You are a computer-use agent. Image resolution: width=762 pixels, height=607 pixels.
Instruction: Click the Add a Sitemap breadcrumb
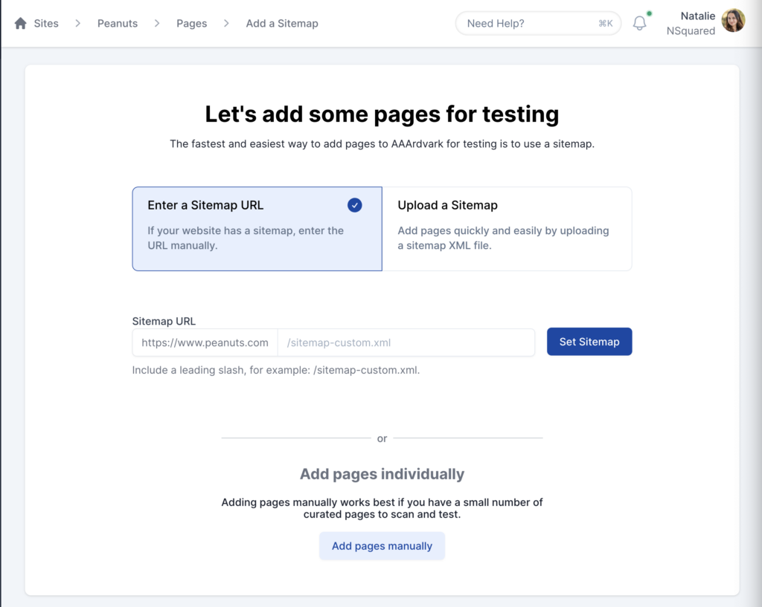click(282, 23)
